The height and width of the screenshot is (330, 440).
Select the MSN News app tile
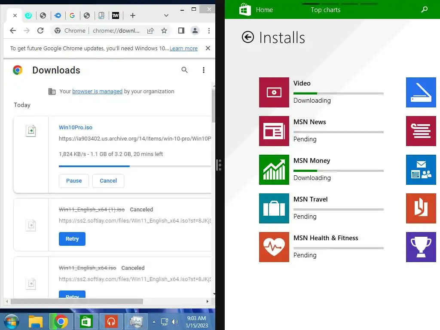click(274, 131)
